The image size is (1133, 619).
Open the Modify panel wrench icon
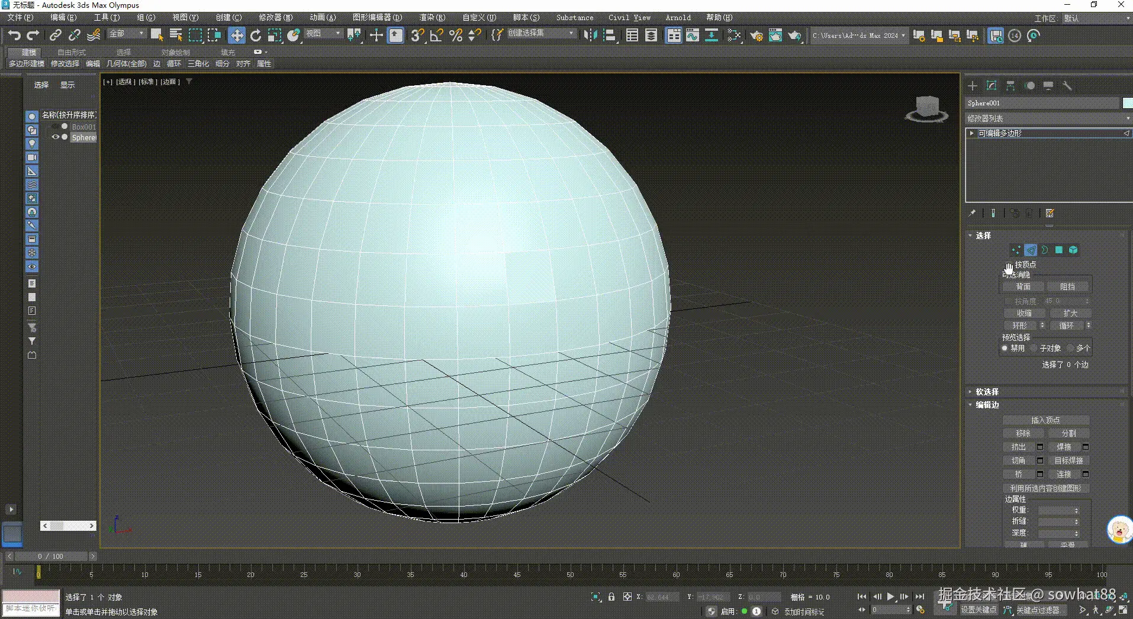(x=1068, y=86)
